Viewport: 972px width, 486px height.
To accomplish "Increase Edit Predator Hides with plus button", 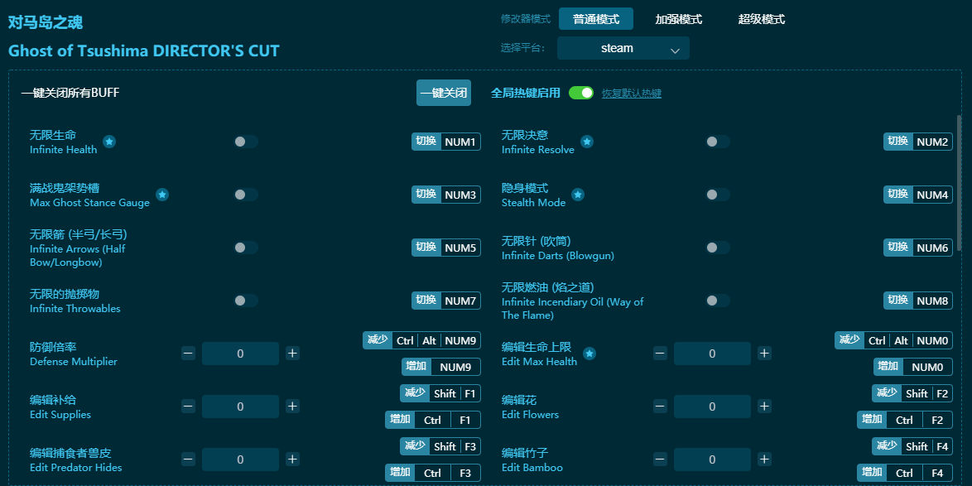I will [x=292, y=460].
